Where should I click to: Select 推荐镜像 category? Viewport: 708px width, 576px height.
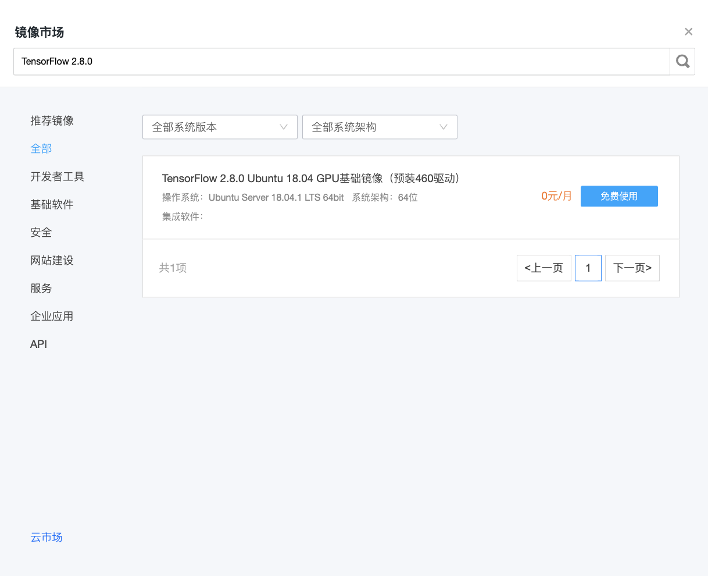pyautogui.click(x=52, y=120)
